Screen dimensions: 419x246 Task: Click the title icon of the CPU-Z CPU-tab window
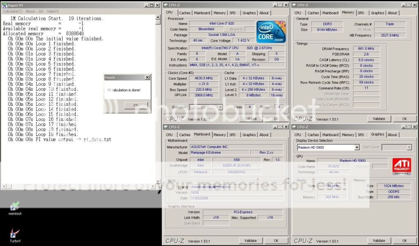[x=166, y=5]
